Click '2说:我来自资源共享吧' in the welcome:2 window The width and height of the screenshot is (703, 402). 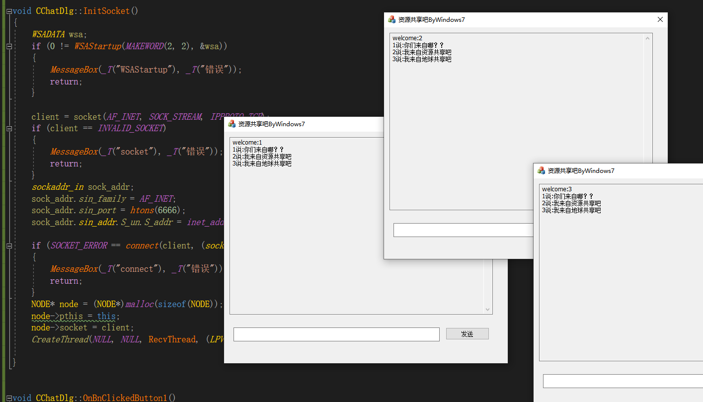(x=422, y=52)
